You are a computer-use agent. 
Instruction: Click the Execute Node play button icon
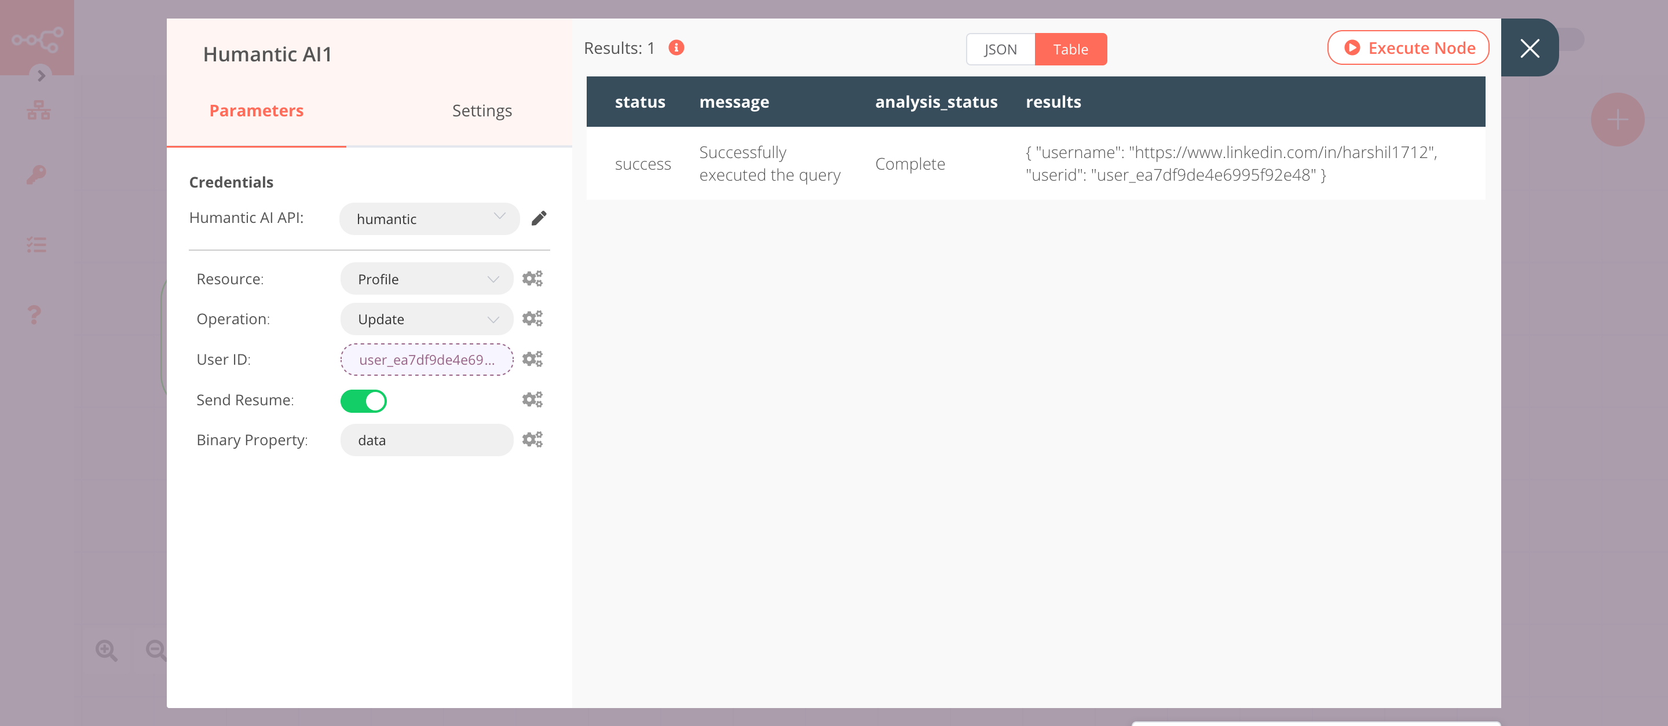[x=1351, y=47]
